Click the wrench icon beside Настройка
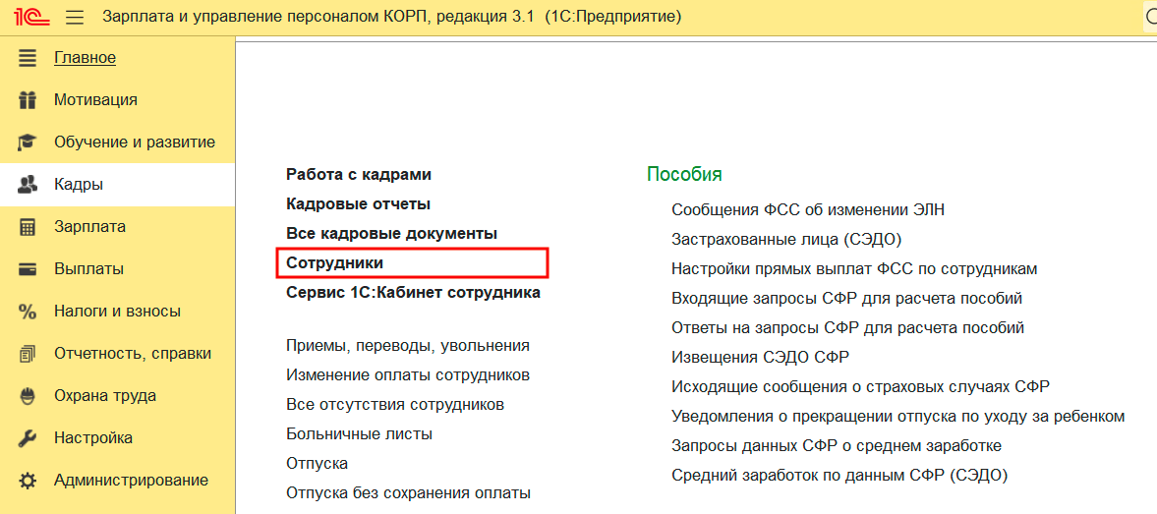The width and height of the screenshot is (1157, 514). click(x=28, y=437)
